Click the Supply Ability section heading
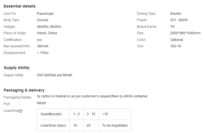This screenshot has height=133, width=205. point(17,68)
